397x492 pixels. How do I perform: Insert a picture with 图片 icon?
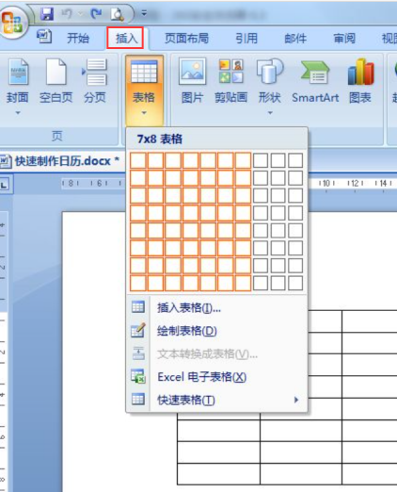(192, 72)
